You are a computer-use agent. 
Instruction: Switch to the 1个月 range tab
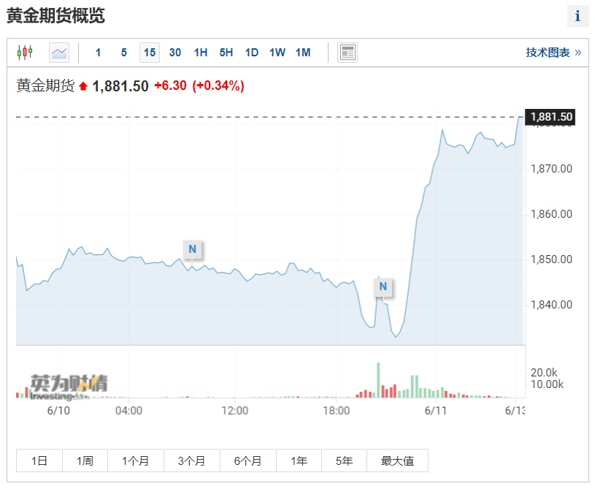(x=135, y=460)
